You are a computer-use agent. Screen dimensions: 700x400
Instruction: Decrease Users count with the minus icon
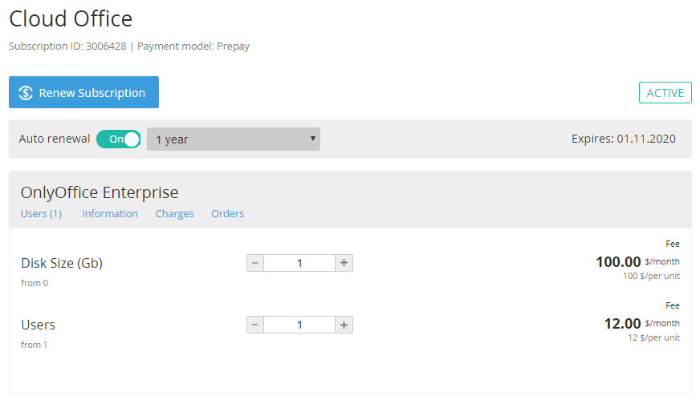(255, 325)
